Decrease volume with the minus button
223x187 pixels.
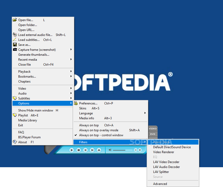coord(136,150)
